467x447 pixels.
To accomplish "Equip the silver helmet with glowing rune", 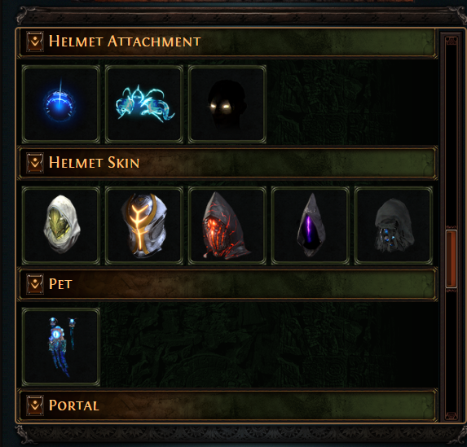I will [144, 226].
